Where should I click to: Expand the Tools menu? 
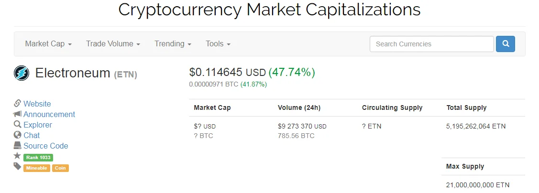pyautogui.click(x=218, y=44)
